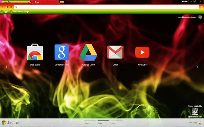Stop loading the page
Viewport: 204px width, 127px height.
(x=11, y=7)
